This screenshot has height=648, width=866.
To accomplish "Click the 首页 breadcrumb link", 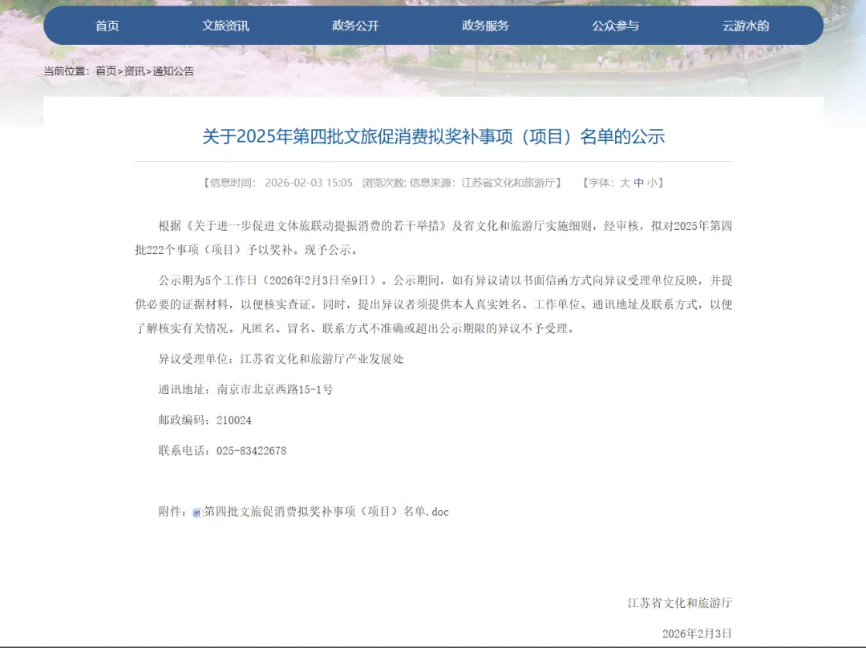I will [106, 71].
